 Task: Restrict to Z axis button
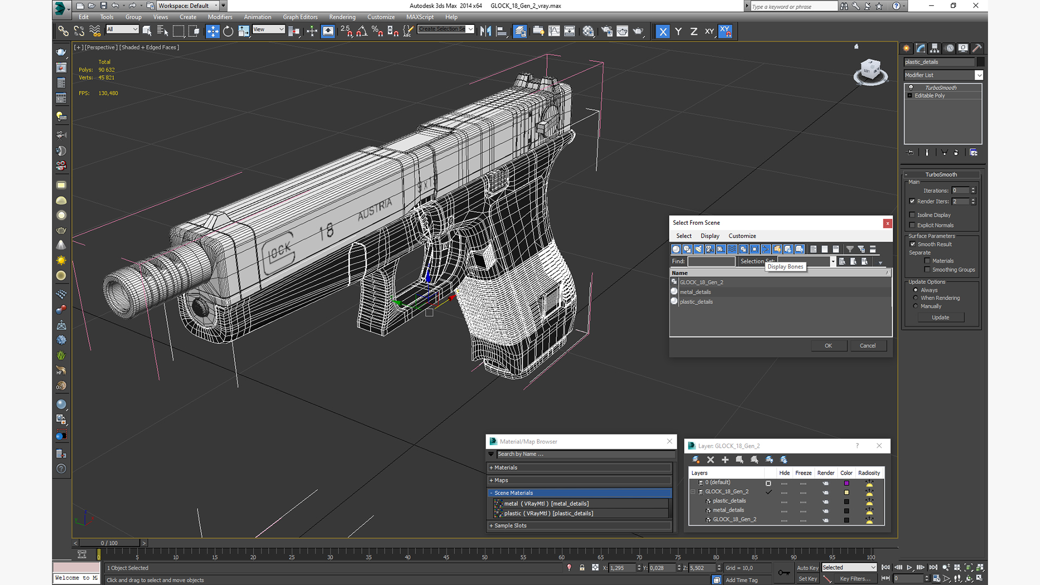click(x=694, y=31)
